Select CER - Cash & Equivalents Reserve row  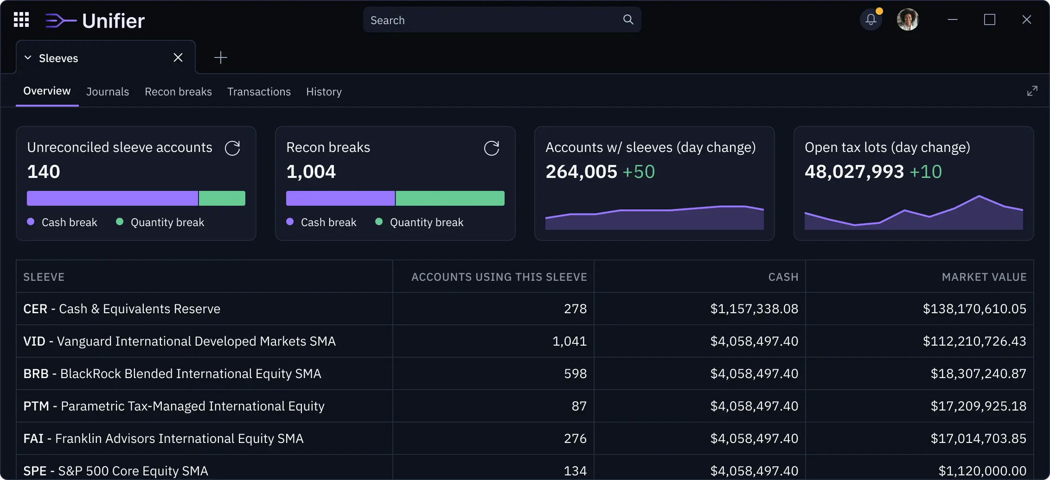pos(525,309)
